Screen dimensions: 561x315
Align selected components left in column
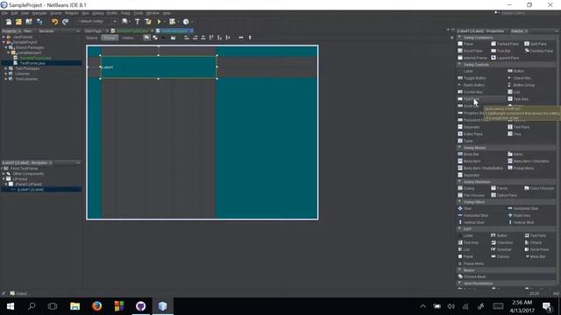tap(187, 38)
